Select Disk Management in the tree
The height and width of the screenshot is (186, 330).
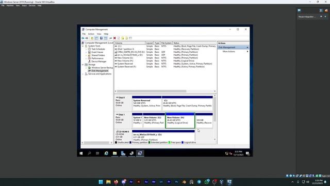tap(100, 71)
